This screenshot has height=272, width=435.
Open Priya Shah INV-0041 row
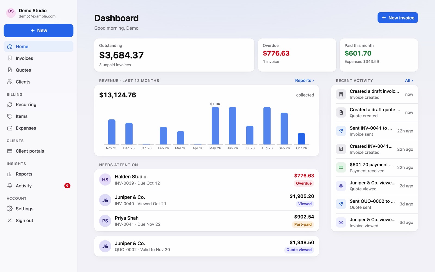[x=207, y=221]
